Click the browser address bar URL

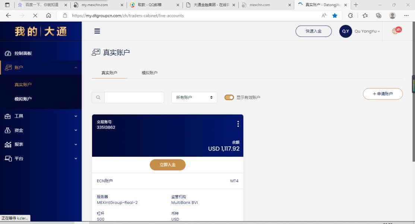coord(128,16)
